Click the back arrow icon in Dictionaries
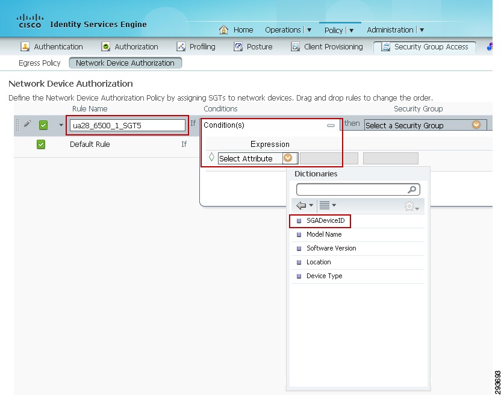The width and height of the screenshot is (501, 395). (301, 205)
